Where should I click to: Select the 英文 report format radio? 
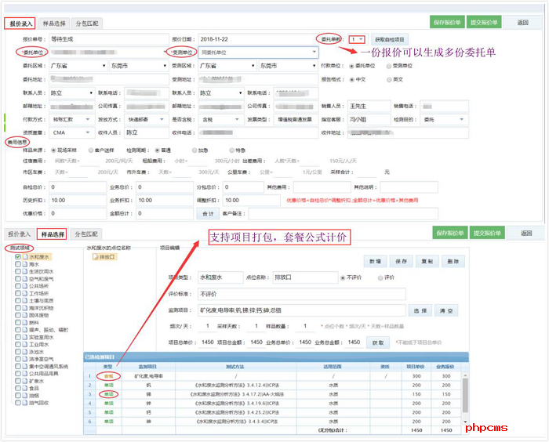pos(387,79)
